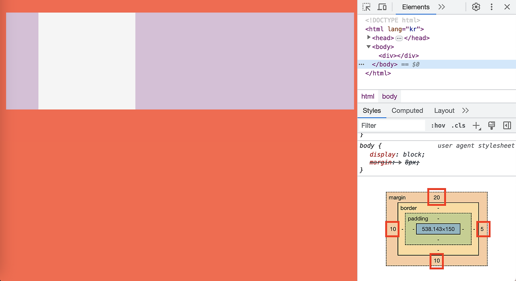Open DevTools settings gear
Viewport: 516px width, 281px height.
pyautogui.click(x=476, y=7)
